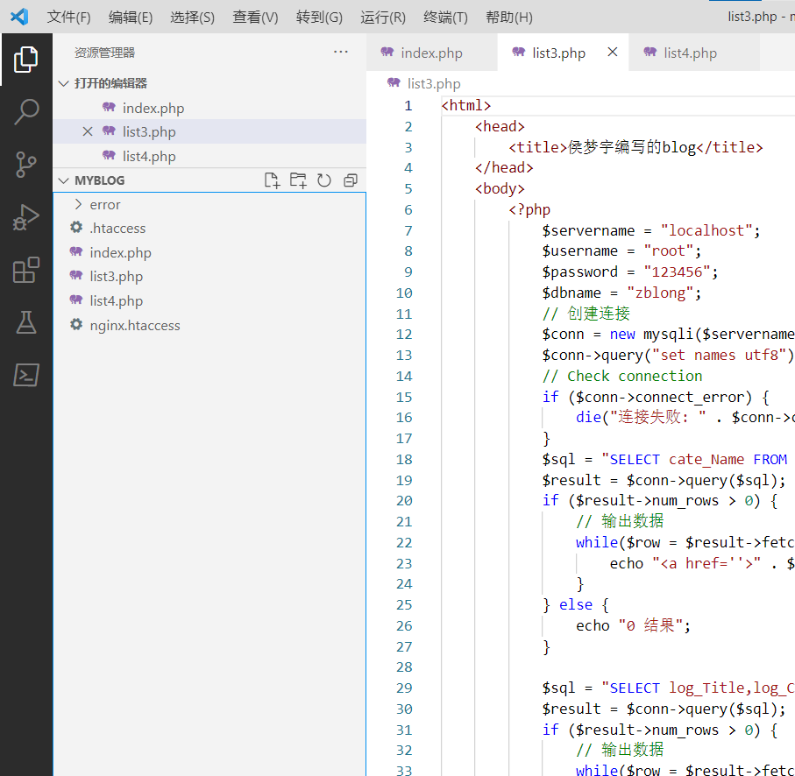Viewport: 795px width, 776px height.
Task: Open the 查看(V) menu
Action: [x=255, y=18]
